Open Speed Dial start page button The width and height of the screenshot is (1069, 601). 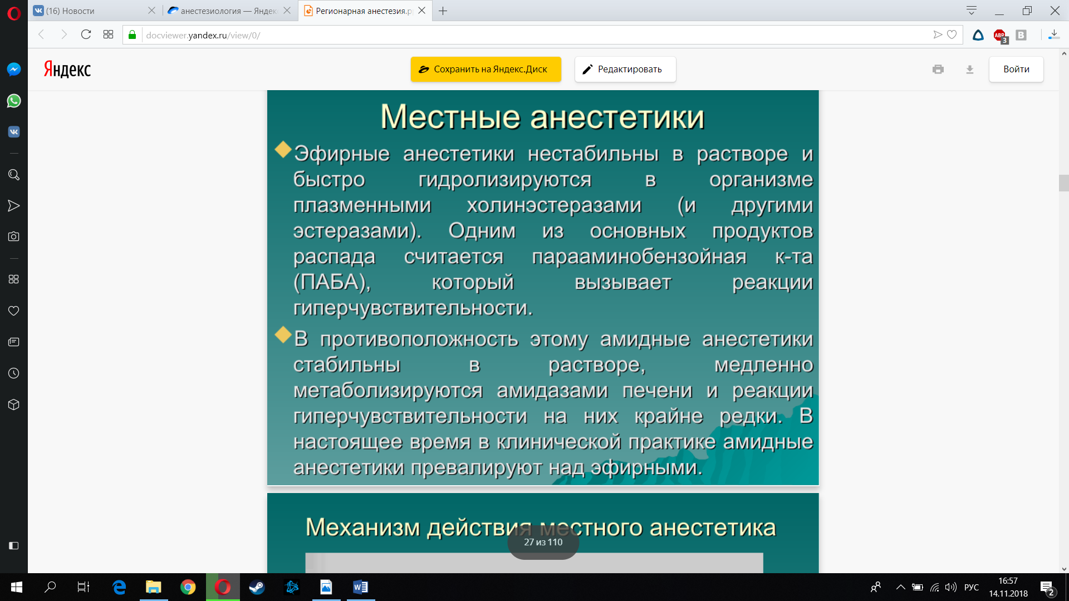[x=108, y=35]
